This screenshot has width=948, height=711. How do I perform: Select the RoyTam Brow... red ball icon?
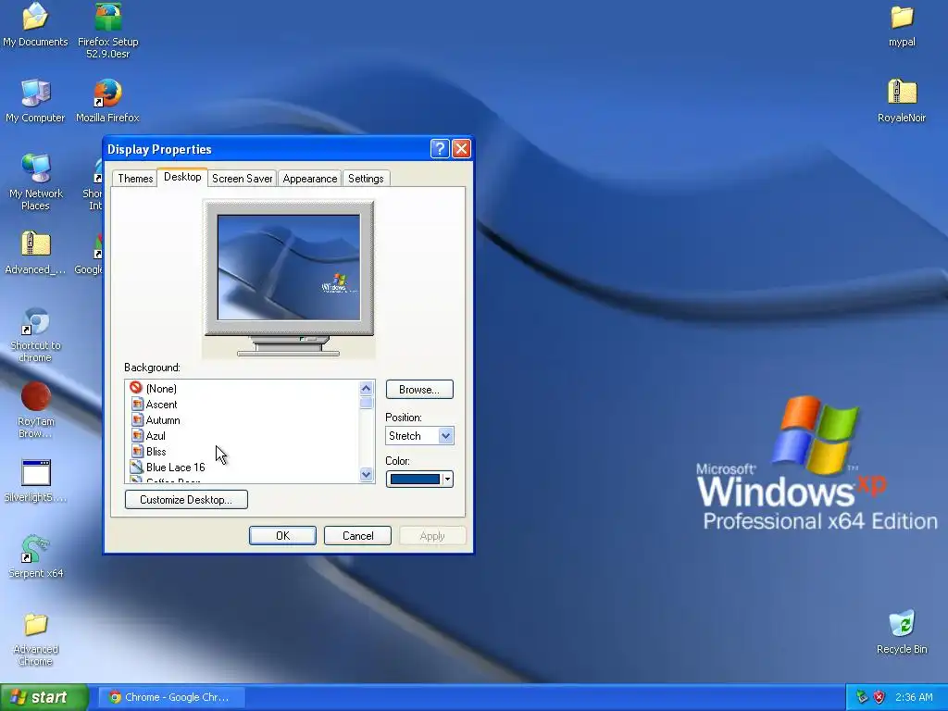(35, 396)
